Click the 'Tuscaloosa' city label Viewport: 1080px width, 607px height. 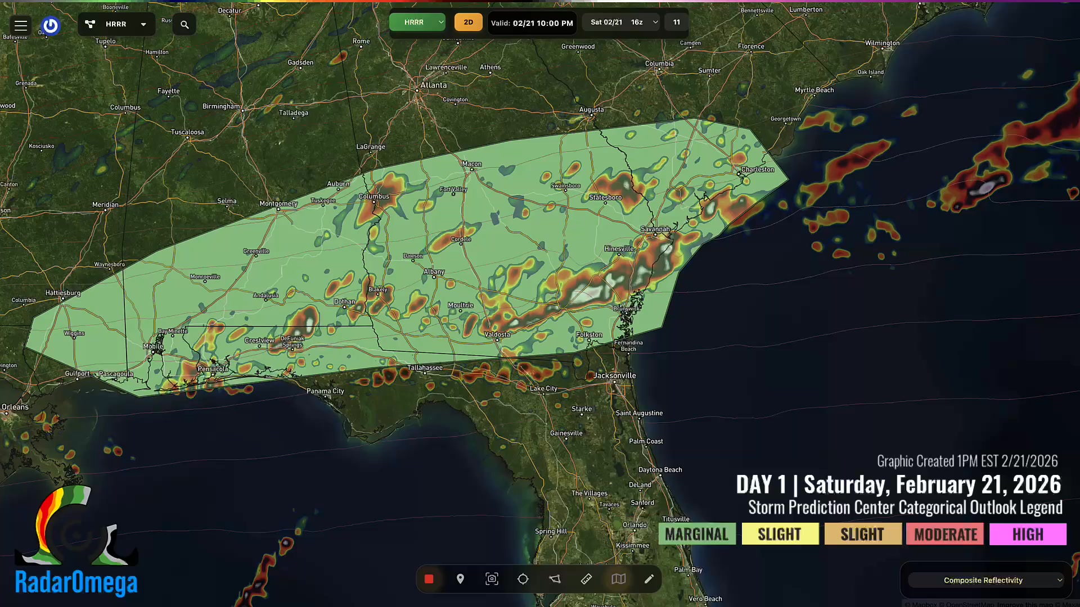(x=187, y=133)
